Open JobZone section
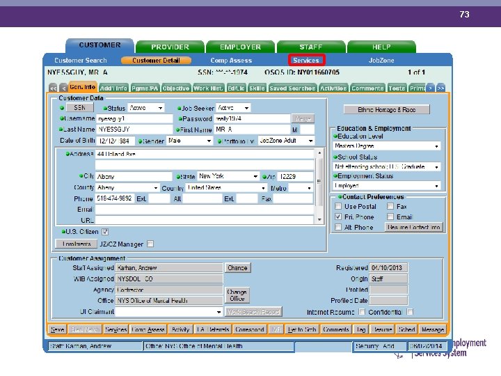Screen dimensions: 501x376 point(381,61)
